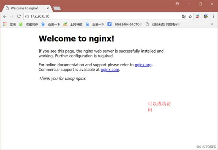Open site info icon beside 172.20.0.10

[x=27, y=17]
